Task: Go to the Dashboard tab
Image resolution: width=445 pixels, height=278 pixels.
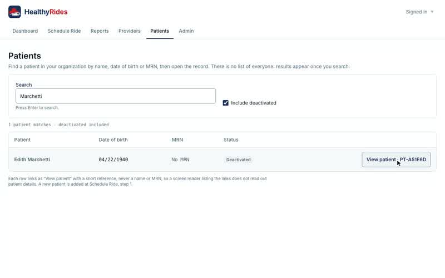Action: point(25,31)
